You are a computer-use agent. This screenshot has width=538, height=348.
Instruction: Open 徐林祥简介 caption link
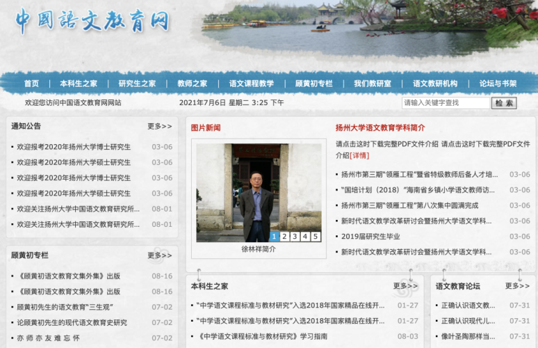point(259,248)
